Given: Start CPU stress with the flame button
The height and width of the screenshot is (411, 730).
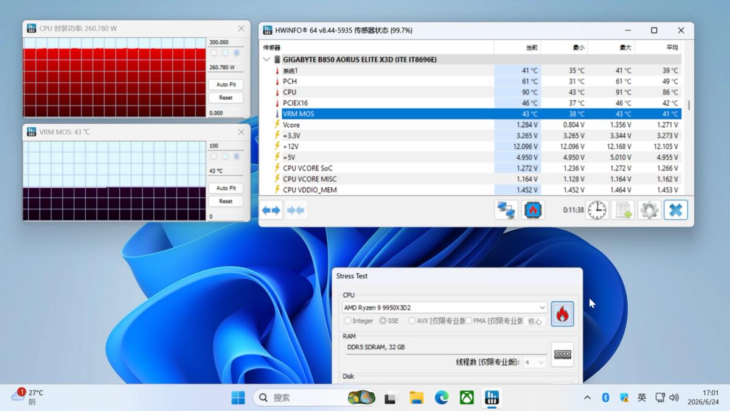Looking at the screenshot, I should [x=562, y=314].
